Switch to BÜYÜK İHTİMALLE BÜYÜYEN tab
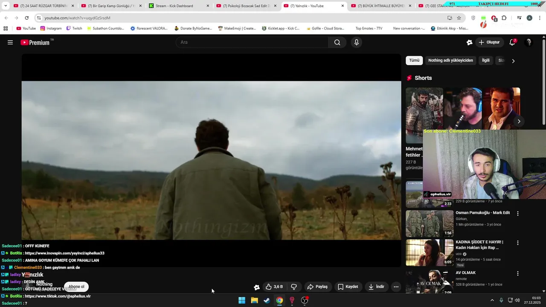 click(381, 6)
